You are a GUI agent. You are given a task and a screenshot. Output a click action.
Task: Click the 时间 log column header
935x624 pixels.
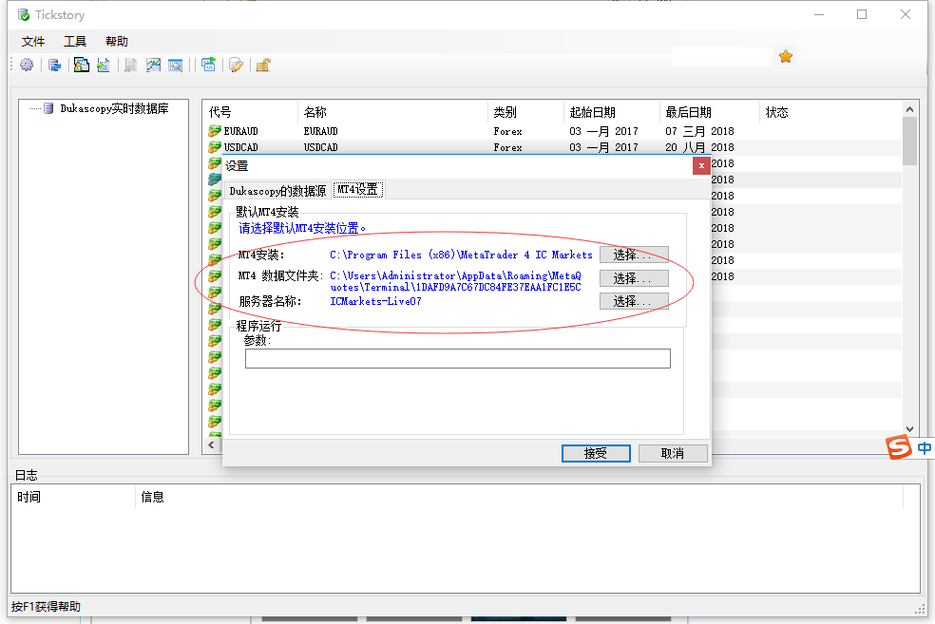[x=73, y=497]
